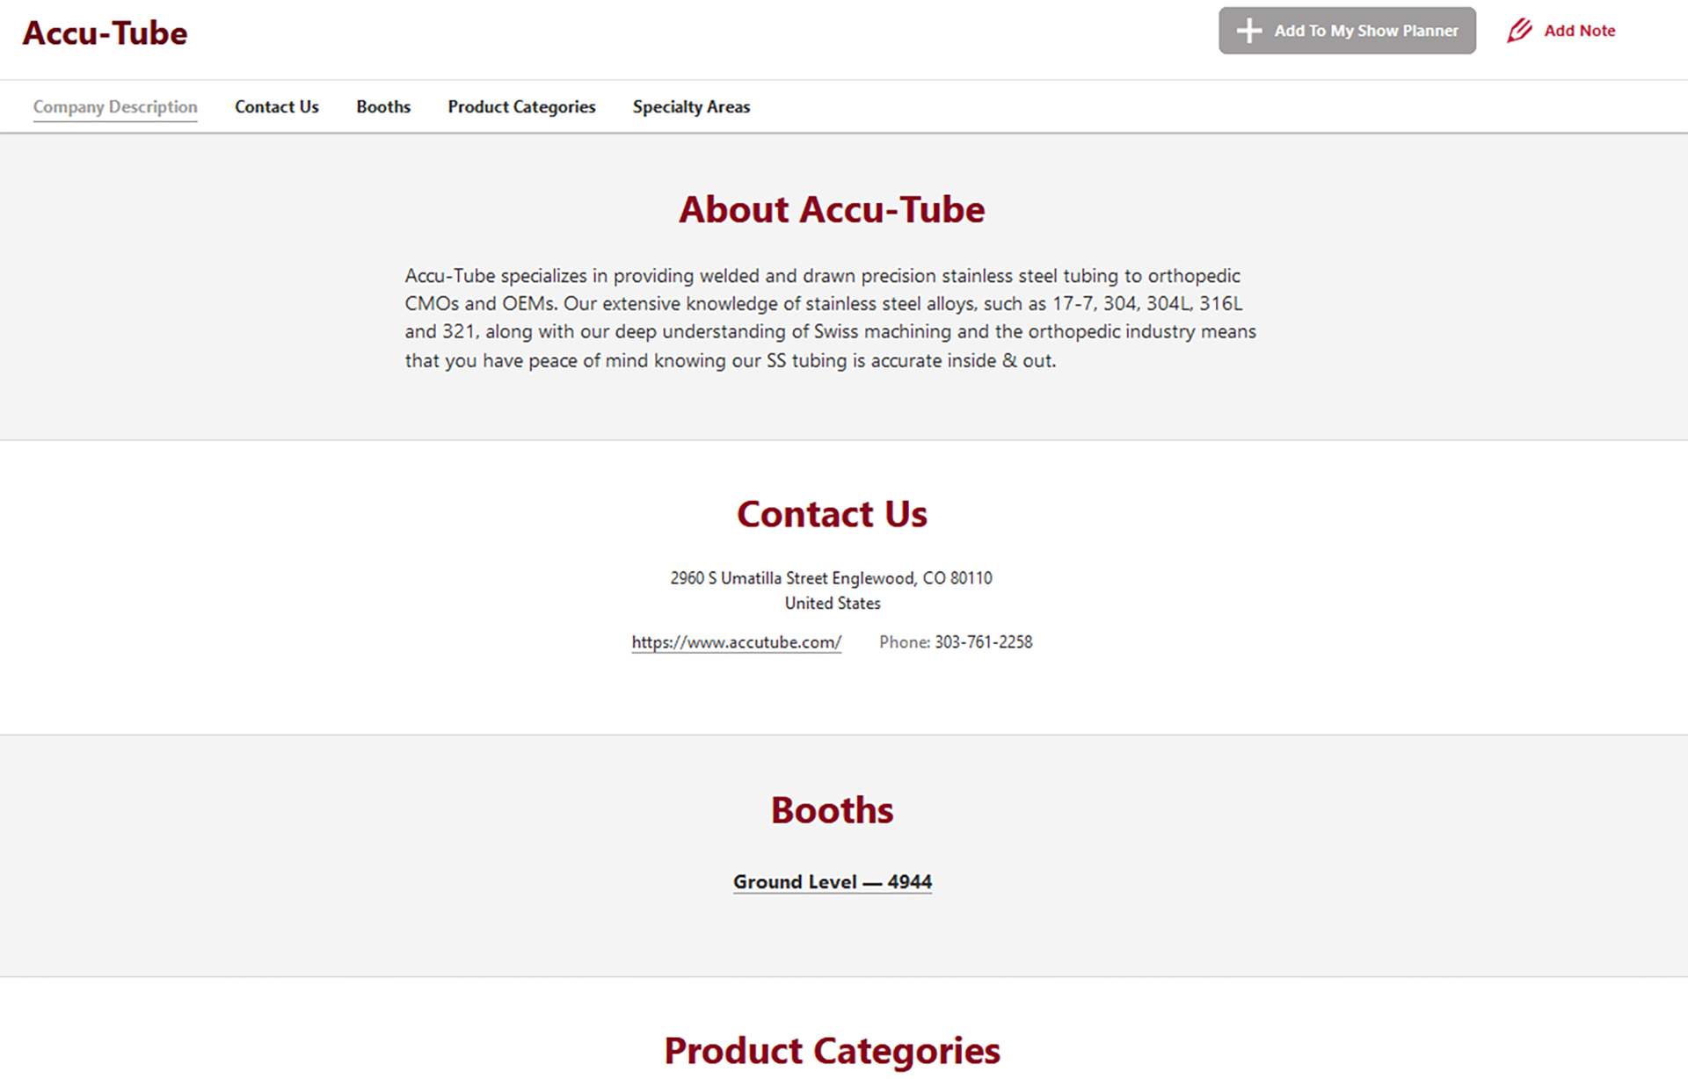This screenshot has height=1079, width=1688.
Task: Click the Ground Level 4944 booth link
Action: pos(832,881)
